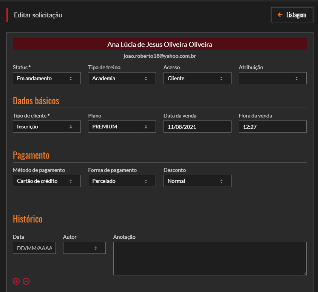Click the Hora da venda time field
This screenshot has height=292, width=318.
coord(272,127)
